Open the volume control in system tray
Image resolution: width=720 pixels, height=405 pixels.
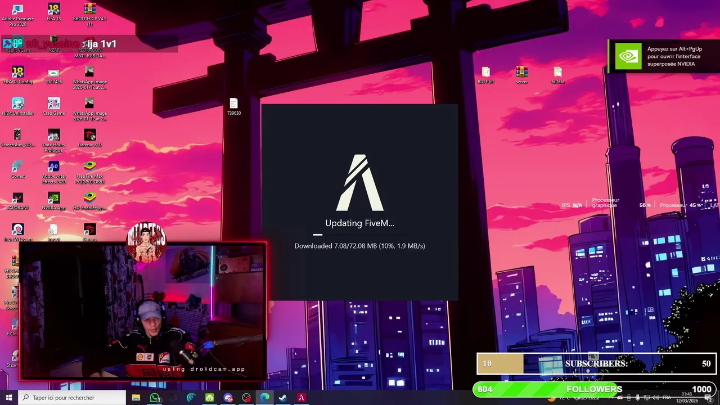pyautogui.click(x=655, y=398)
